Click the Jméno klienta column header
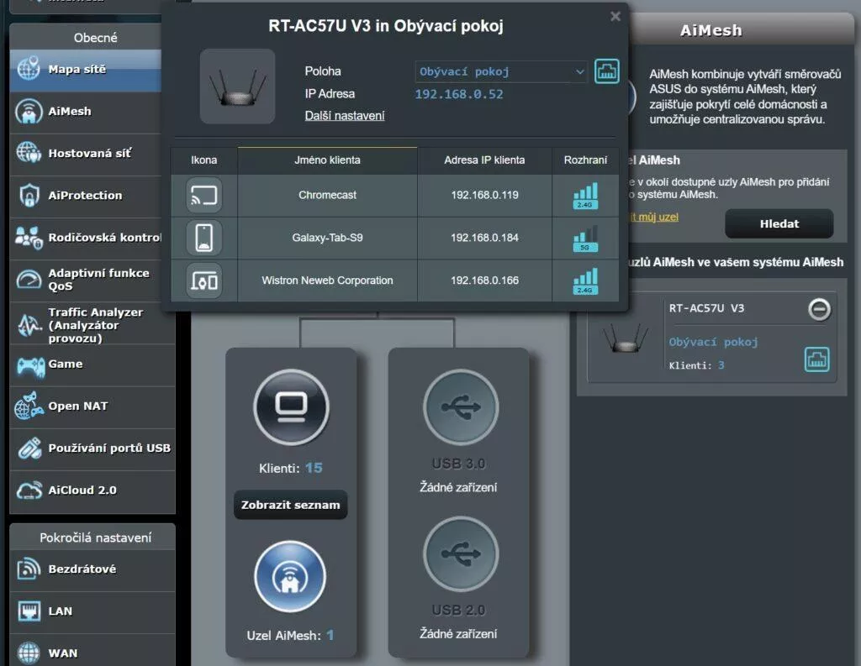Screen dimensions: 861x666 (327, 160)
